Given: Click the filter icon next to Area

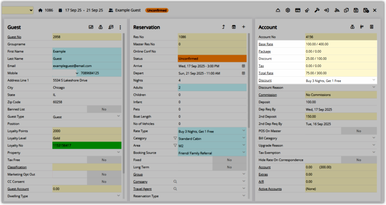Looking at the screenshot, I should [175, 146].
